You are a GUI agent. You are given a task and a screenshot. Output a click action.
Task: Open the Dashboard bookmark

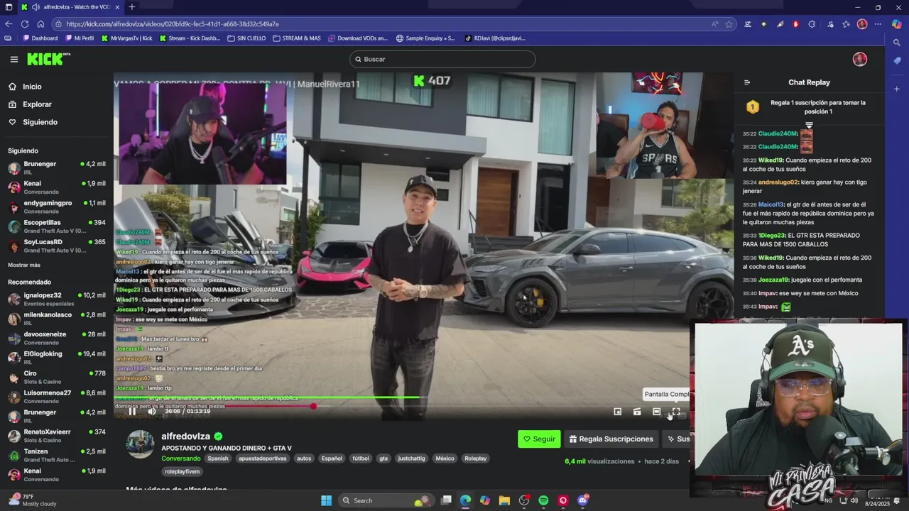40,38
